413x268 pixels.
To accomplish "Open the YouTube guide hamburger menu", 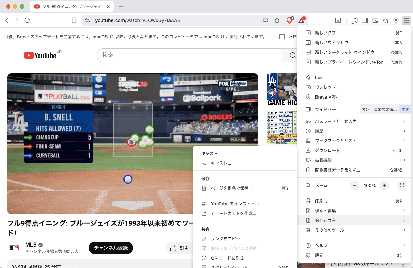I will pos(11,55).
